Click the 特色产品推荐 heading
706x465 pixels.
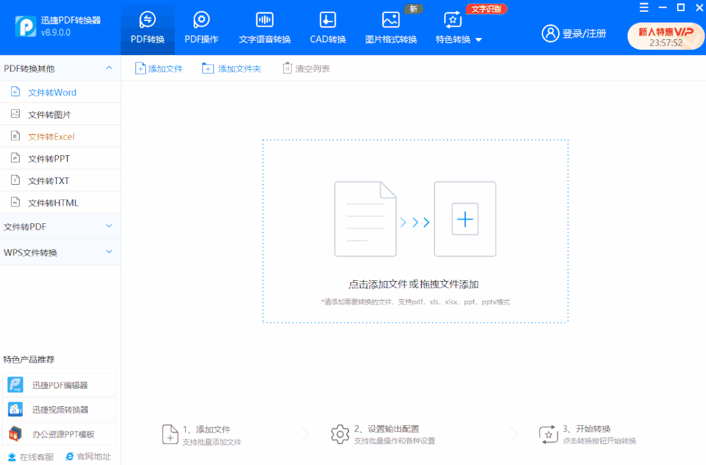(29, 360)
